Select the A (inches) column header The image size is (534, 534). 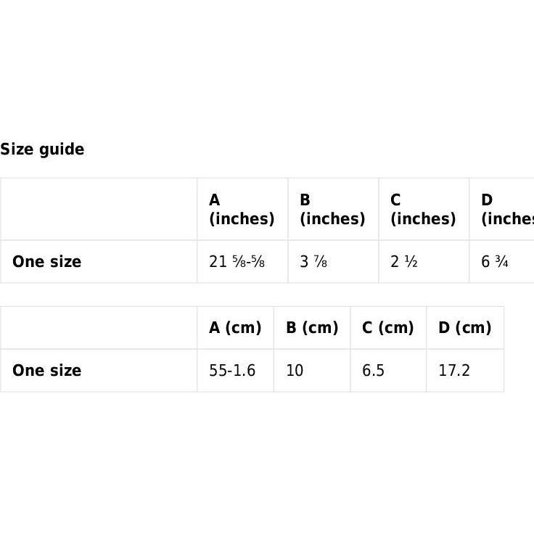click(242, 209)
